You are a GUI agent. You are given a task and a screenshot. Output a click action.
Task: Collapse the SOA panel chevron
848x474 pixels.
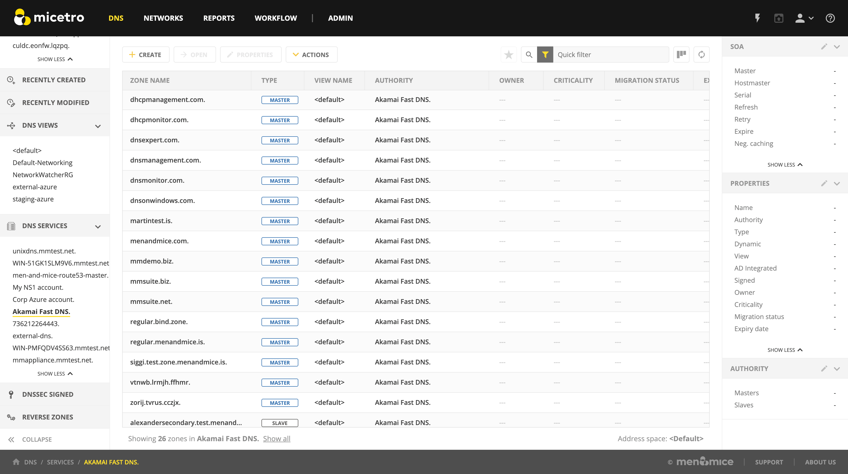click(837, 47)
